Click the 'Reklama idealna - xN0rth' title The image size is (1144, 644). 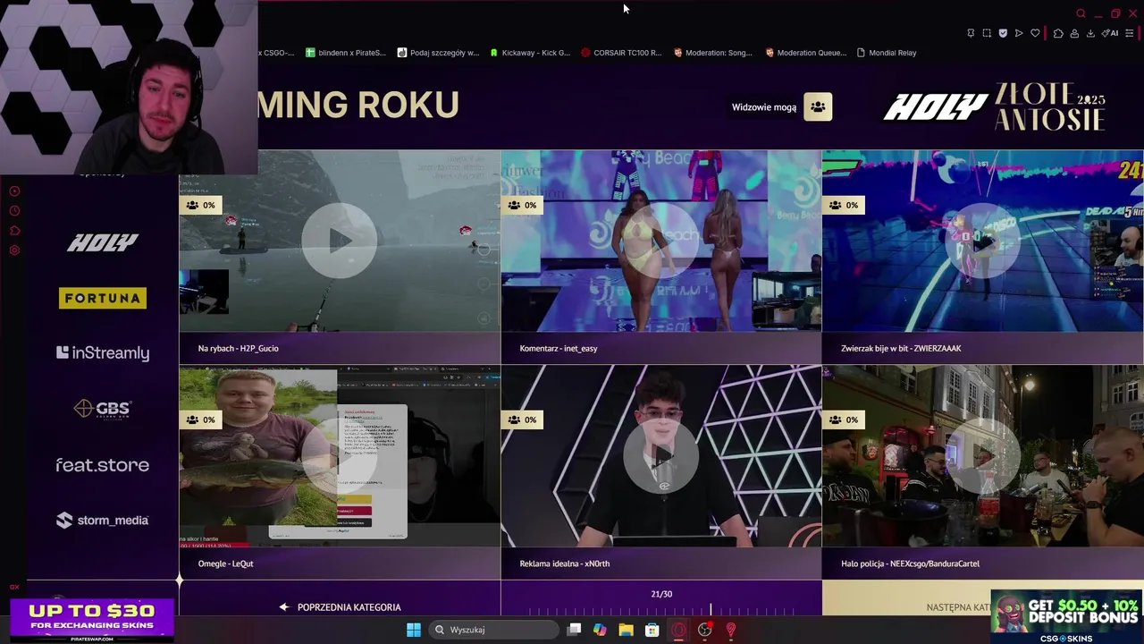[565, 563]
